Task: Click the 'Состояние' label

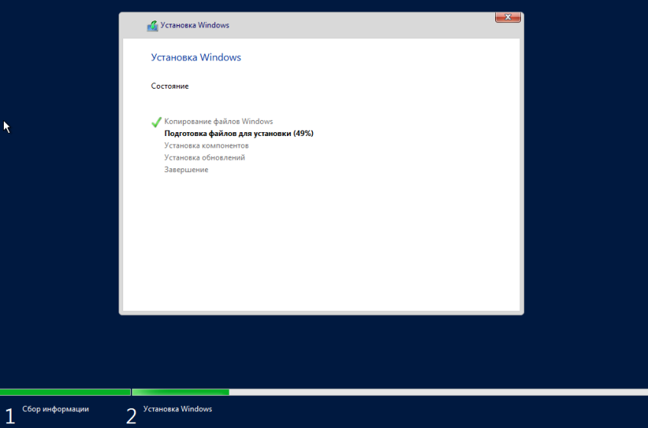Action: coord(170,86)
